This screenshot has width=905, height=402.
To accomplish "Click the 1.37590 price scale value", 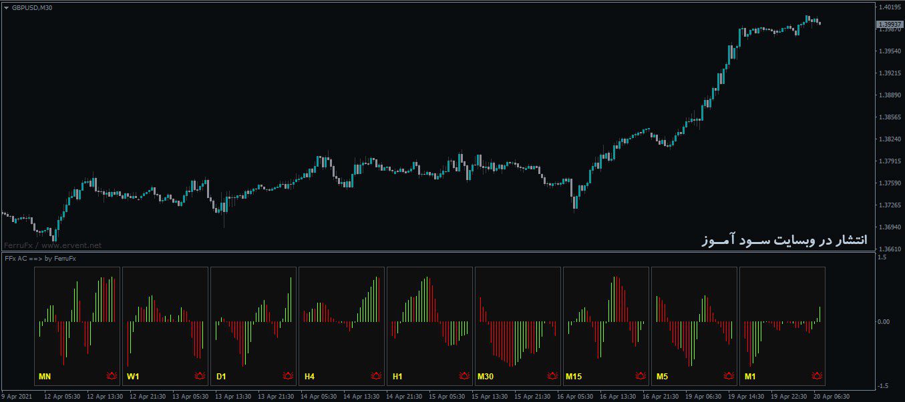I will point(890,183).
